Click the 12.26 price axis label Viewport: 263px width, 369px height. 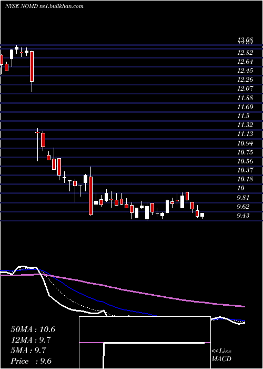coord(245,80)
